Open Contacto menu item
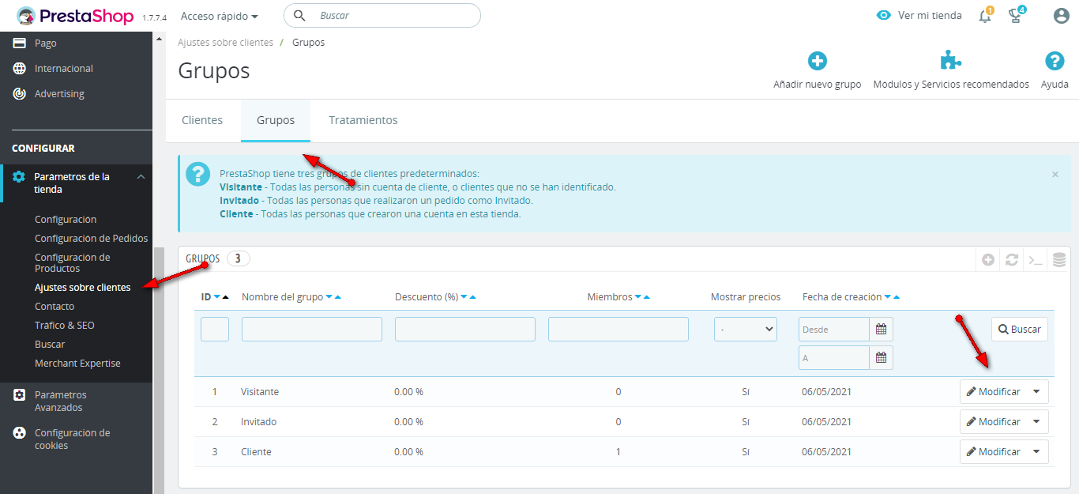1079x494 pixels. (55, 307)
